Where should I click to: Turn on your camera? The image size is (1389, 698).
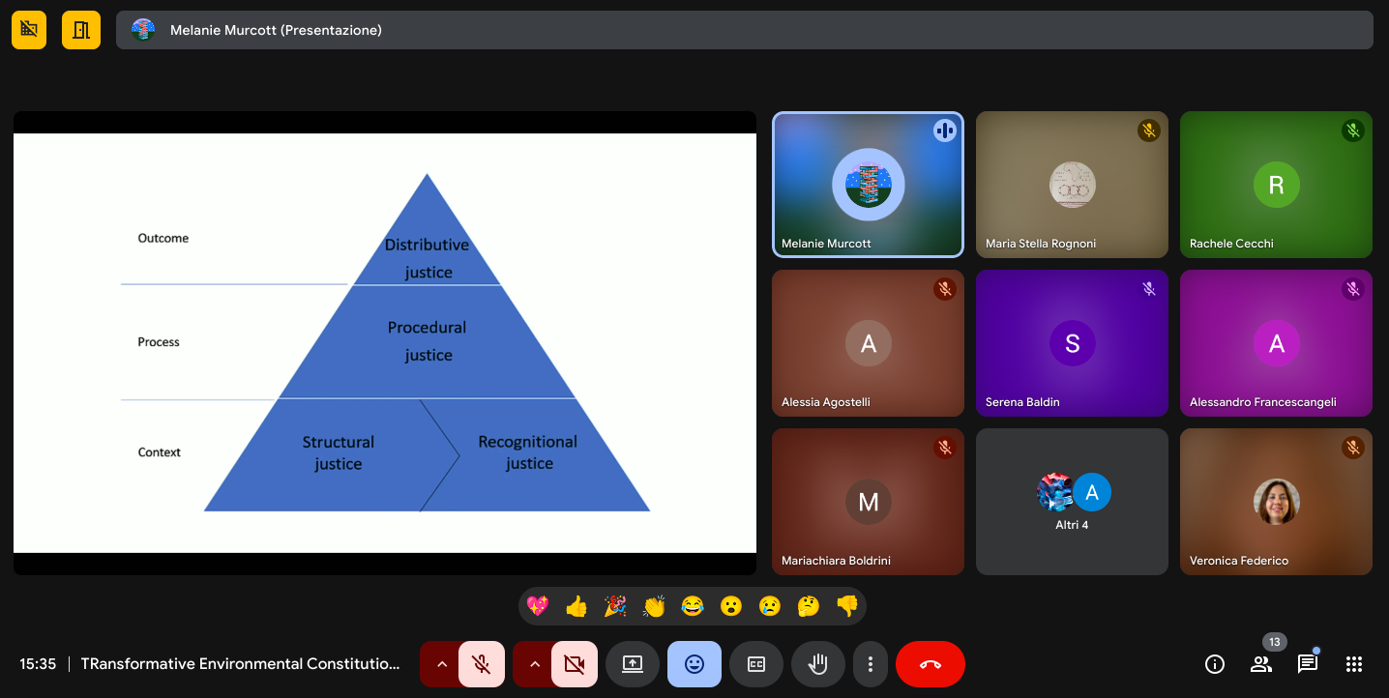coord(574,664)
